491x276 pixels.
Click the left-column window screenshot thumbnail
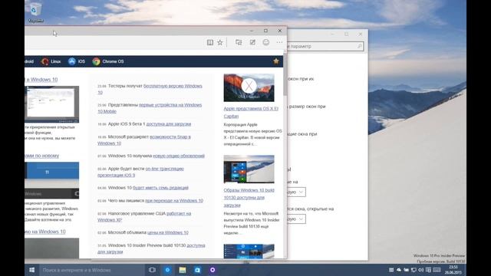pos(52,104)
